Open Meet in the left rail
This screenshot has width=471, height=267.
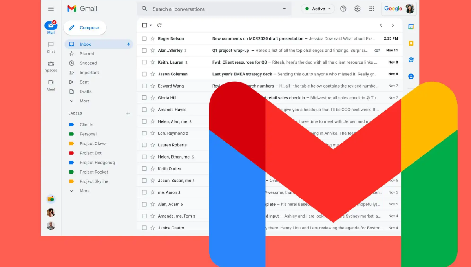pyautogui.click(x=51, y=85)
